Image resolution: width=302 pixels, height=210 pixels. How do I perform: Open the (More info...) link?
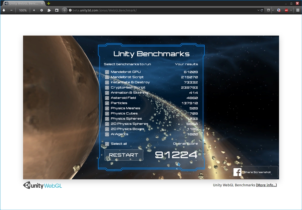point(266,185)
